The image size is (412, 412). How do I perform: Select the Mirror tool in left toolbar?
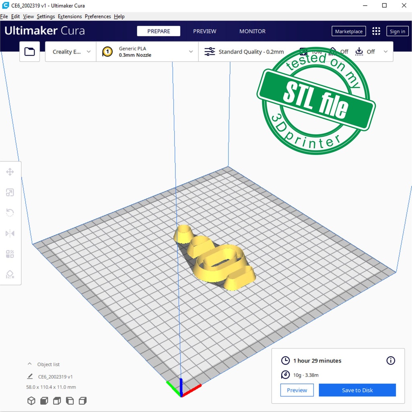pos(10,233)
